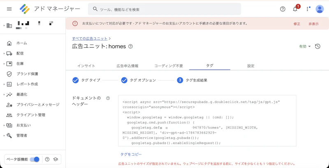Click the payments money icon
The width and height of the screenshot is (329, 168).
[x=9, y=125]
